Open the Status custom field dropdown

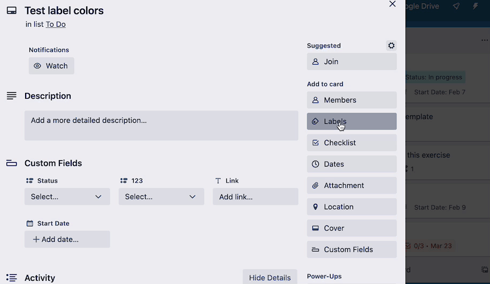coord(67,196)
